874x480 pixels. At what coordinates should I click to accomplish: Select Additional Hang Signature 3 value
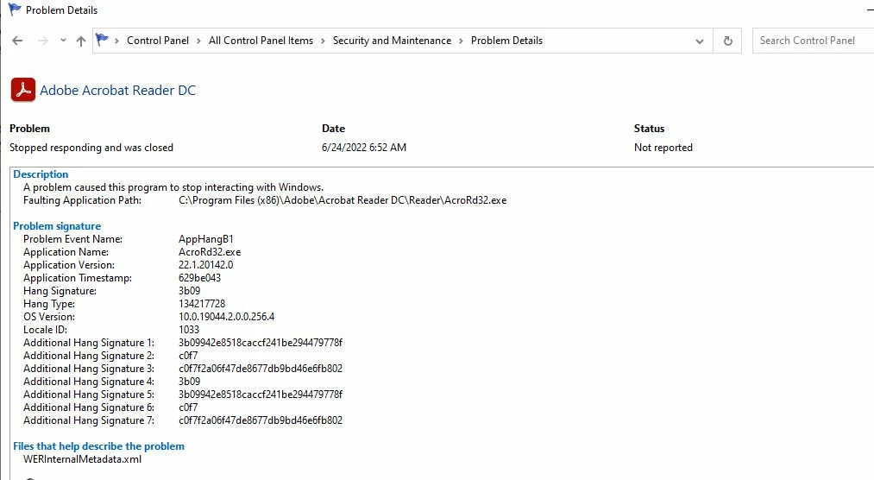click(261, 369)
